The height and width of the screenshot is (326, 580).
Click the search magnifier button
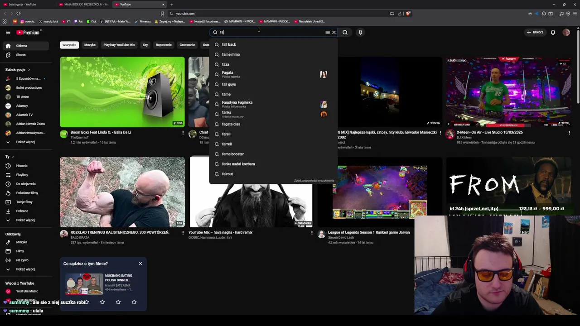click(x=345, y=32)
